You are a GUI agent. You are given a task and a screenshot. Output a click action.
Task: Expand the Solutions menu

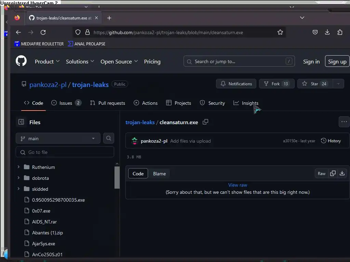[x=80, y=61]
